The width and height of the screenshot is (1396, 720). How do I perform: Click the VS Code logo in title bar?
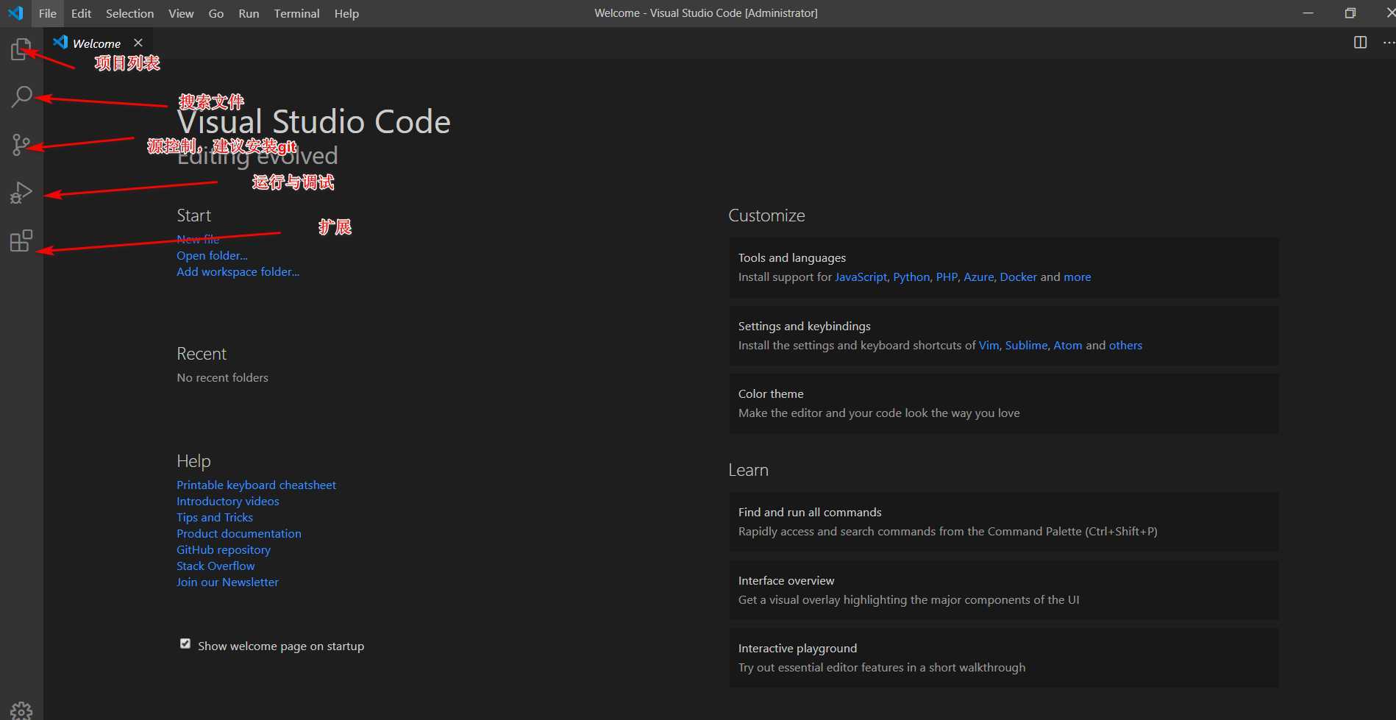(15, 13)
